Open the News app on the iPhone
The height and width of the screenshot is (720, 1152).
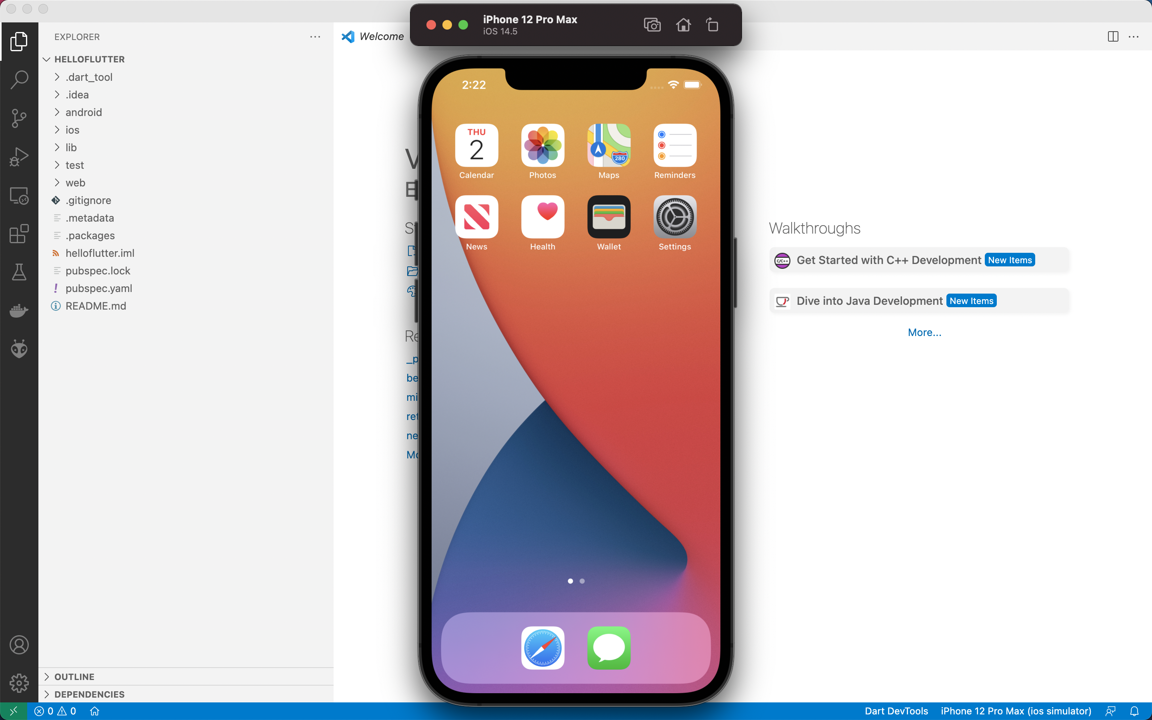coord(476,217)
